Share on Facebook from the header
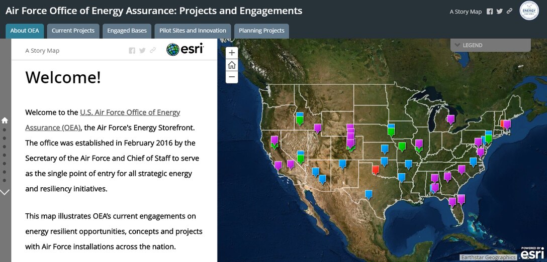Viewport: 547px width, 262px height. click(x=490, y=12)
